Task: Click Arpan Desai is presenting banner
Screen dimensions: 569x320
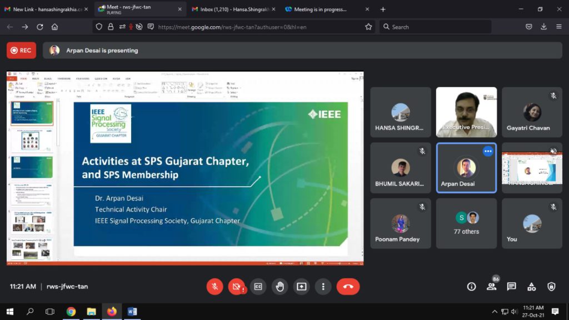Action: click(x=302, y=51)
